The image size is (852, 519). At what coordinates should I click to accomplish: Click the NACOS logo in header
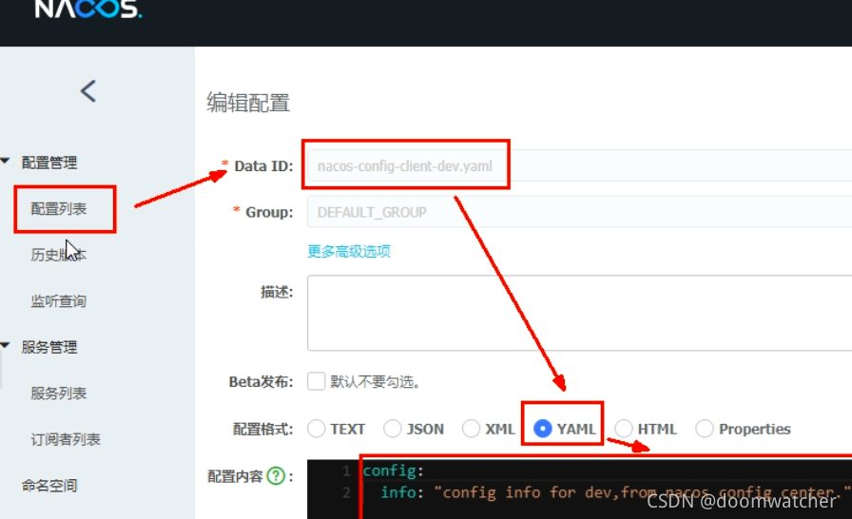pos(88,9)
